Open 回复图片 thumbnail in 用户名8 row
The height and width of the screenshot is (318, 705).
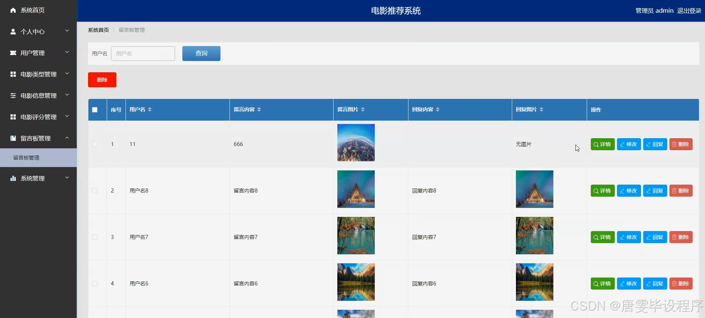[x=535, y=189]
